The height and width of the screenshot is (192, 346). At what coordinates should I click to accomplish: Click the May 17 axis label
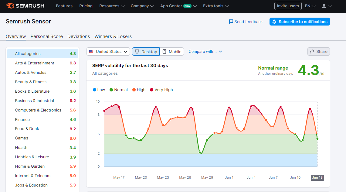[119, 177]
